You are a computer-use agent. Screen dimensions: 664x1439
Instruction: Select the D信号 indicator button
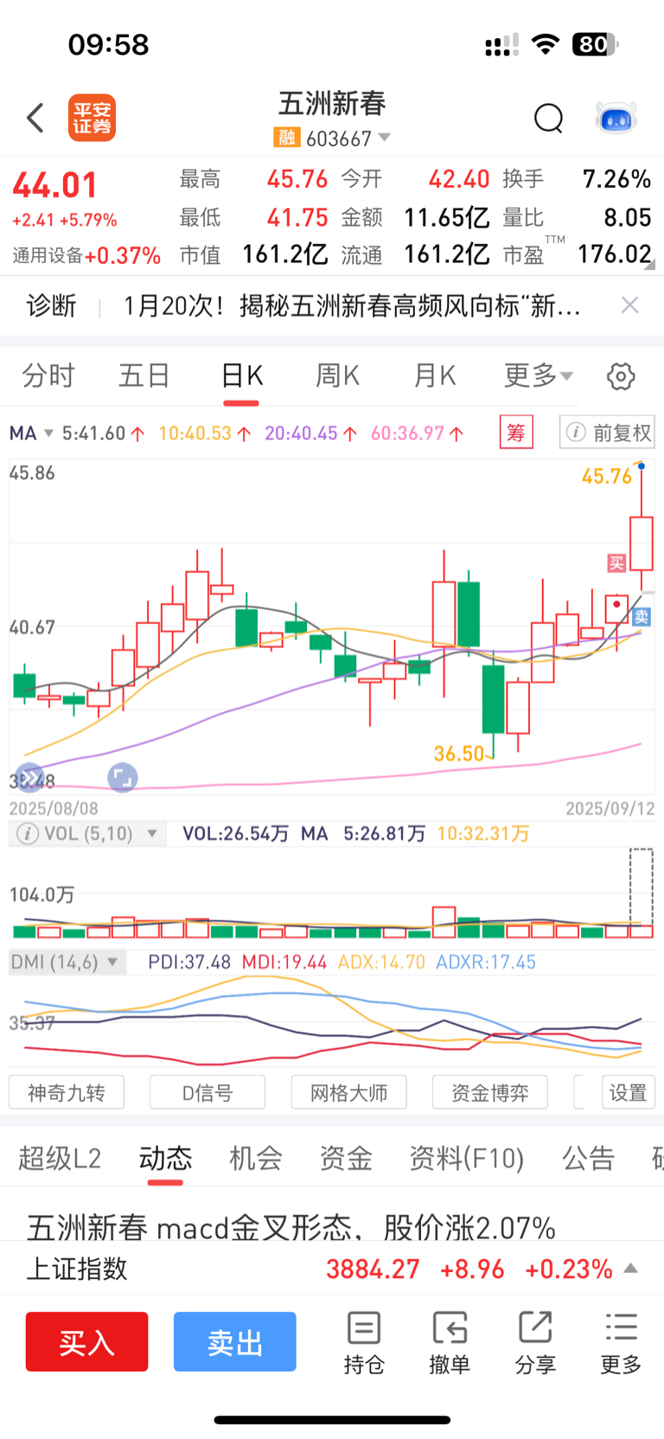coord(207,1092)
